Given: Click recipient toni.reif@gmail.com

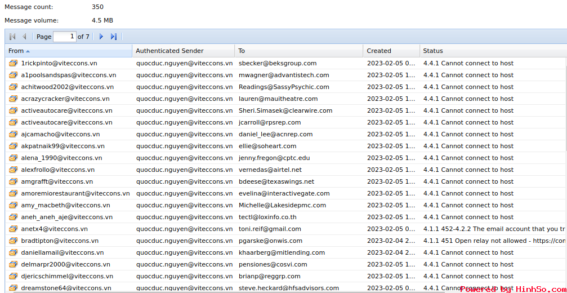Looking at the screenshot, I should [x=270, y=229].
